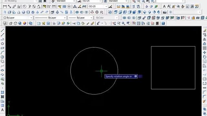Image resolution: width=207 pixels, height=116 pixels.
Task: Cut selection to clipboard
Action: click(74, 23)
